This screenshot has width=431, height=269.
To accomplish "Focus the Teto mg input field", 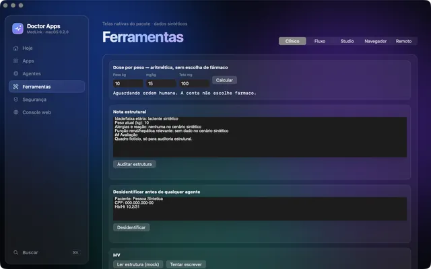I will (x=195, y=83).
